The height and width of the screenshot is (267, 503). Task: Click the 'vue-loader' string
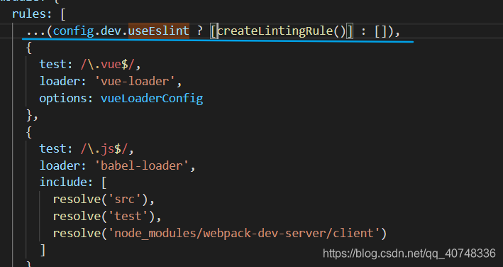click(x=135, y=82)
